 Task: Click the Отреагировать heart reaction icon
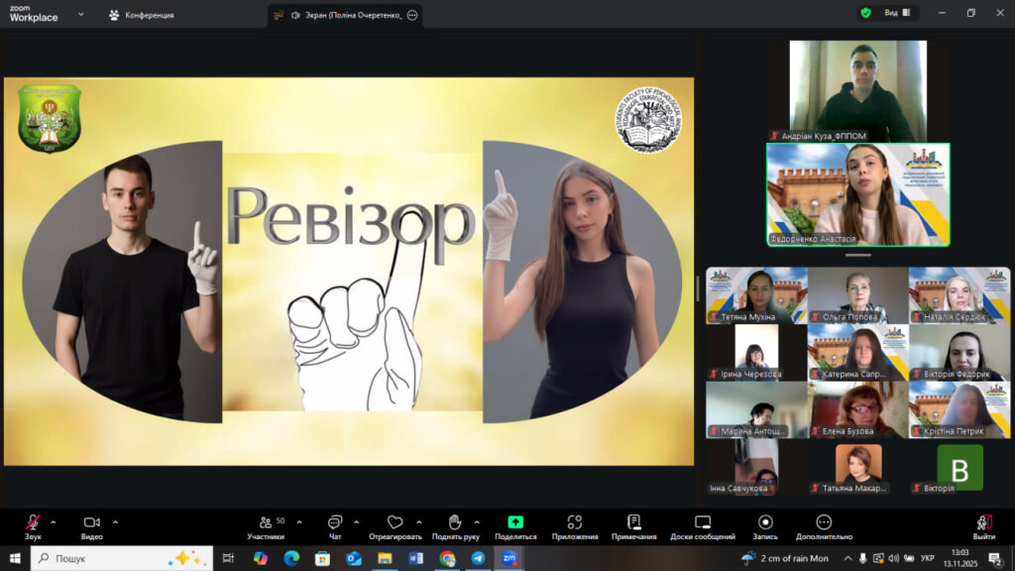[395, 523]
